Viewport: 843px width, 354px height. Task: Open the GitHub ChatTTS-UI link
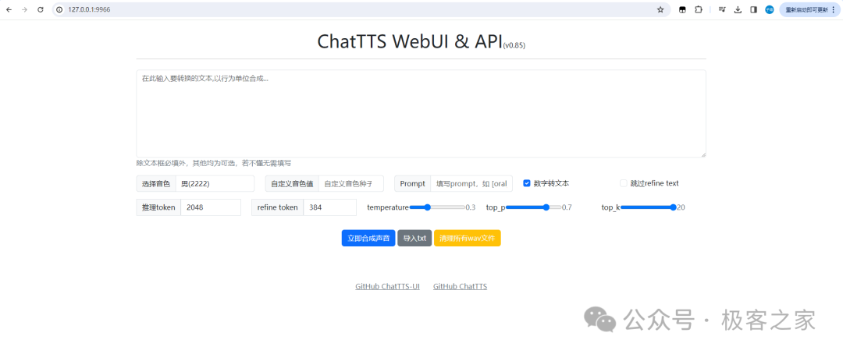pyautogui.click(x=387, y=286)
